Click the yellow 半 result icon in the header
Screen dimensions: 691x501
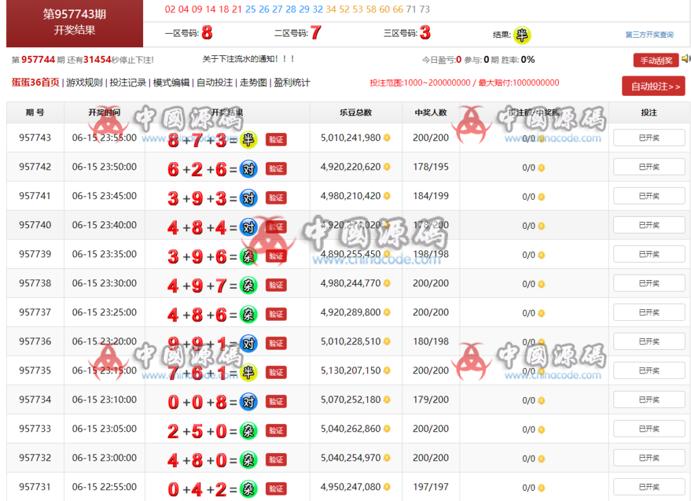click(x=522, y=35)
